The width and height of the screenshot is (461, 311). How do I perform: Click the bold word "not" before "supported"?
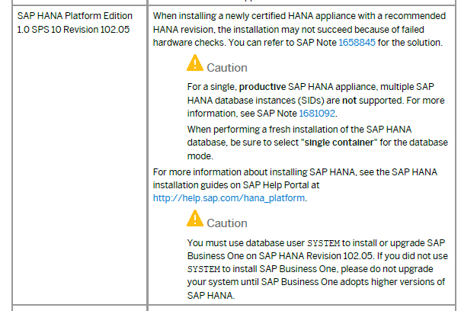[x=349, y=101]
